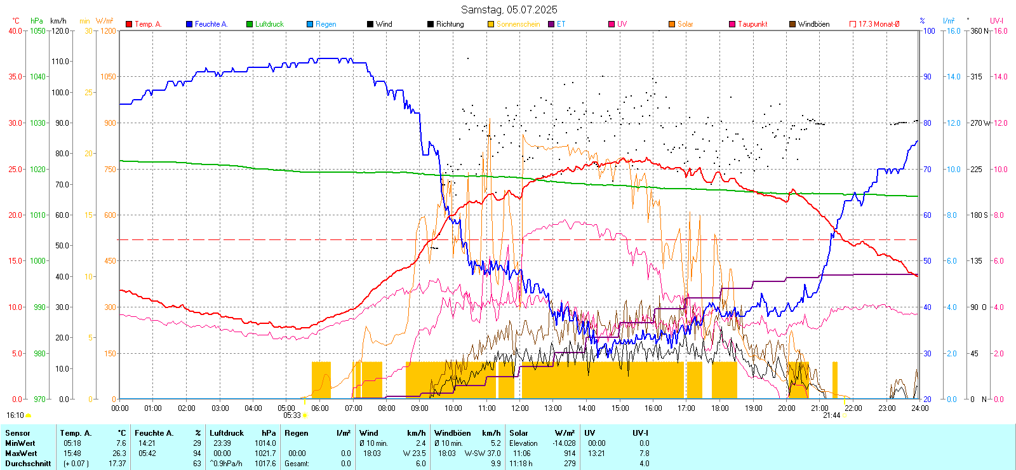Click the 16:10 time label at bottom left
This screenshot has height=470, width=1016.
(x=15, y=415)
